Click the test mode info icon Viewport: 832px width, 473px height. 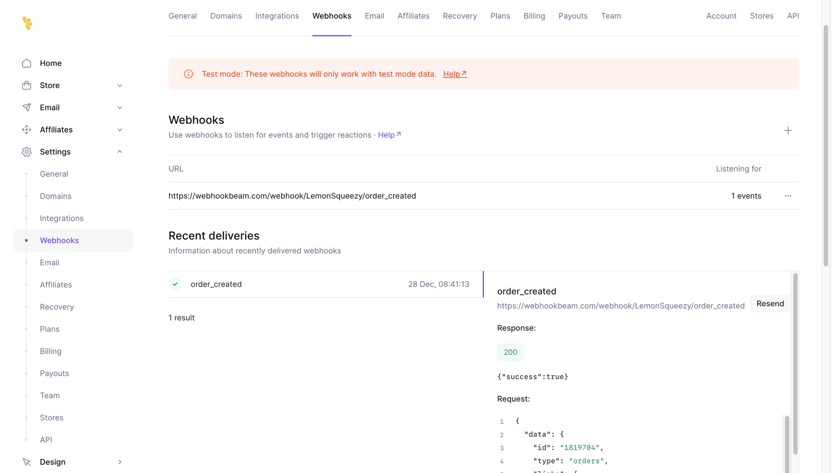coord(188,74)
